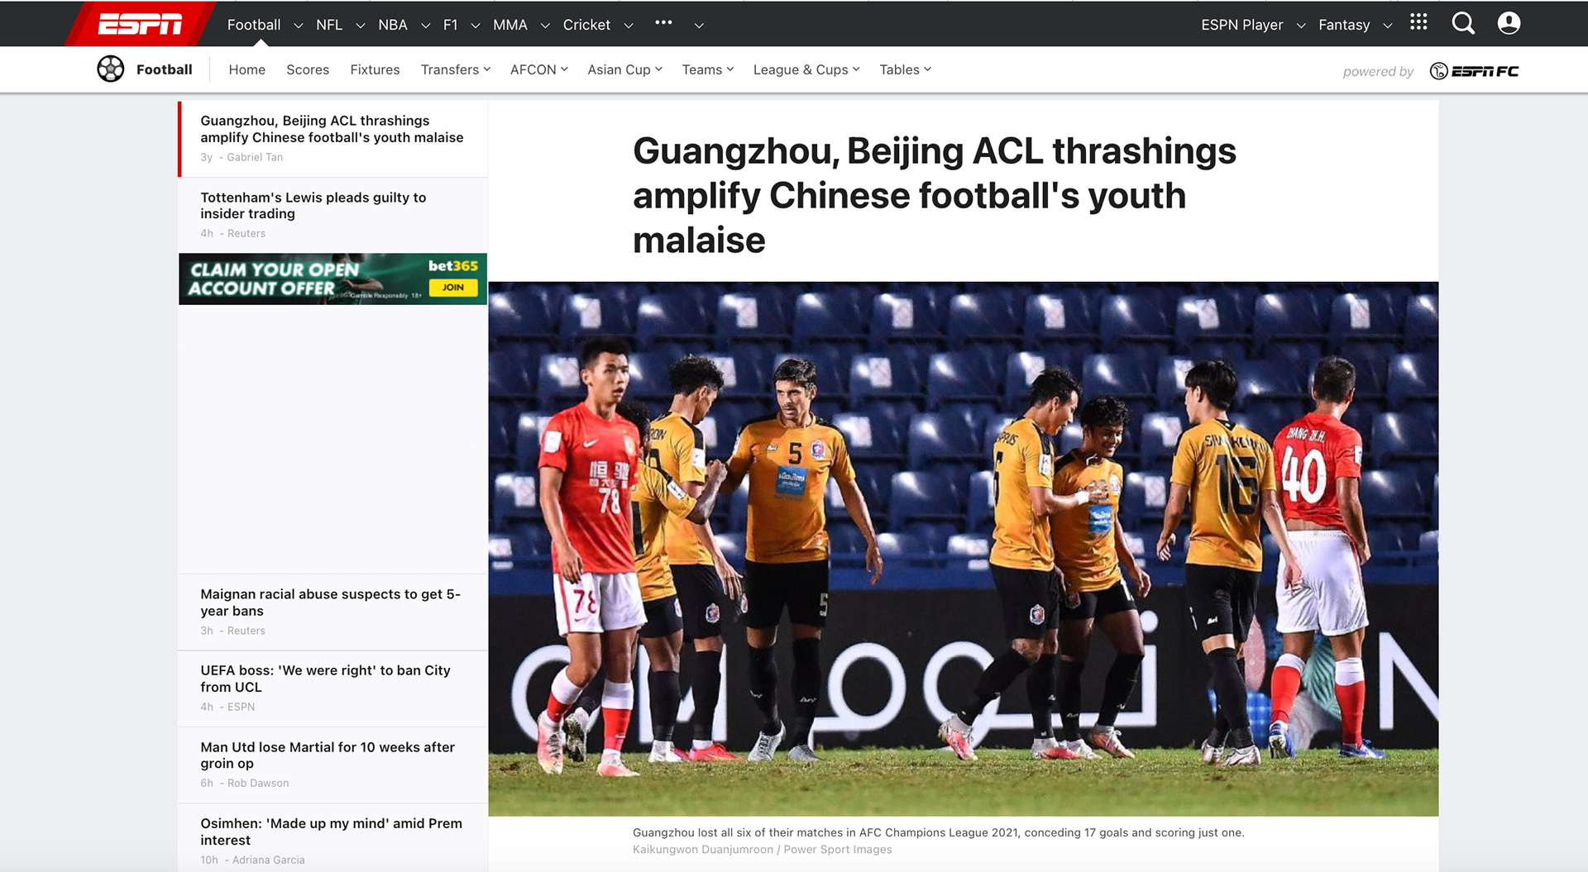Expand the ESPN Player menu
The height and width of the screenshot is (872, 1588).
click(1253, 25)
